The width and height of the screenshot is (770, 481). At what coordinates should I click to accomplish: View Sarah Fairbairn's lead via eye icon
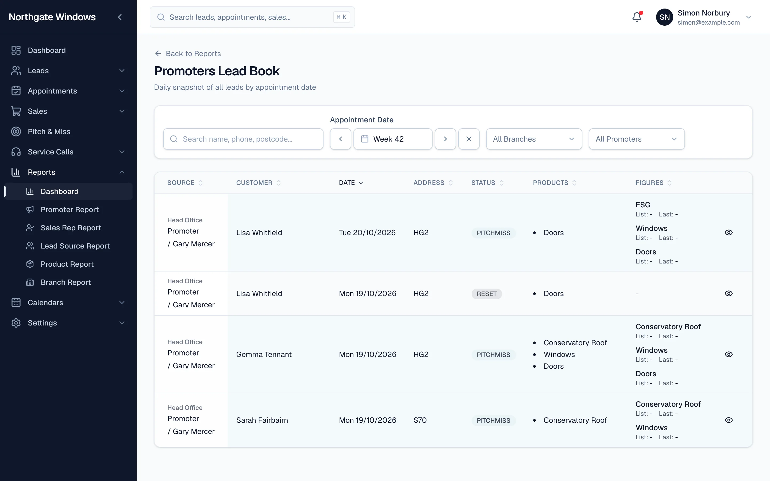click(x=729, y=420)
